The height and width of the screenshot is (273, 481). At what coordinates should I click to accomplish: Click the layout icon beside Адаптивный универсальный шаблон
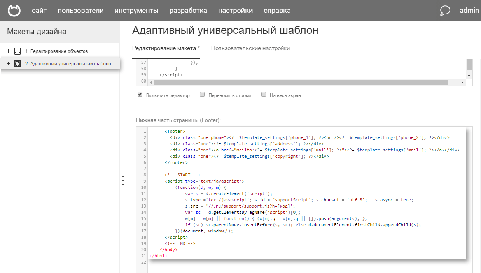click(17, 63)
